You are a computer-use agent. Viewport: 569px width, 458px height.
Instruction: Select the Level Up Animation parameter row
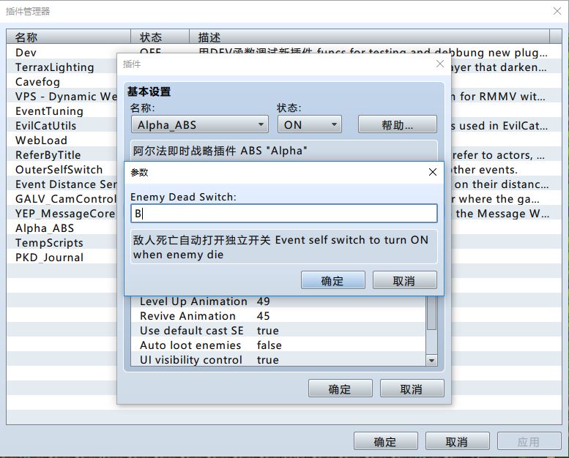coord(278,301)
